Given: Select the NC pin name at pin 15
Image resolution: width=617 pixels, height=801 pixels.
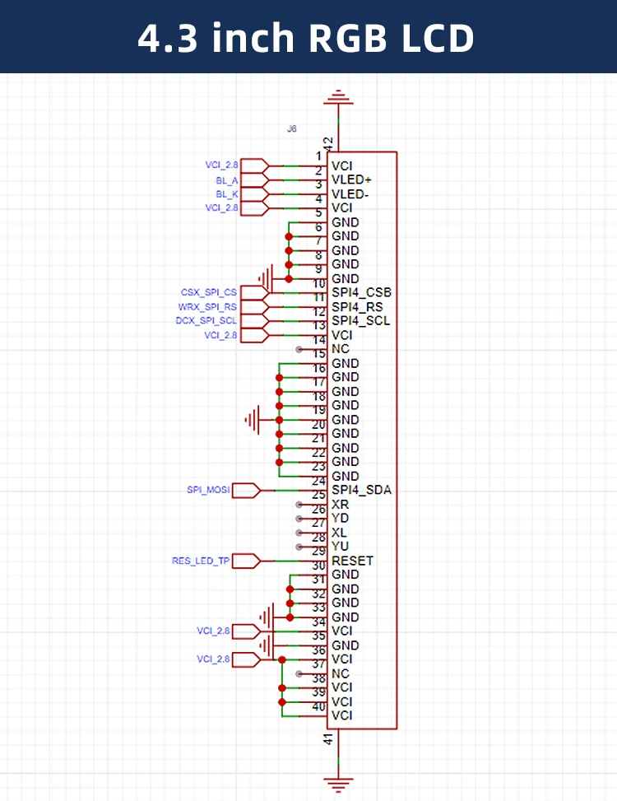Looking at the screenshot, I should click(x=341, y=349).
